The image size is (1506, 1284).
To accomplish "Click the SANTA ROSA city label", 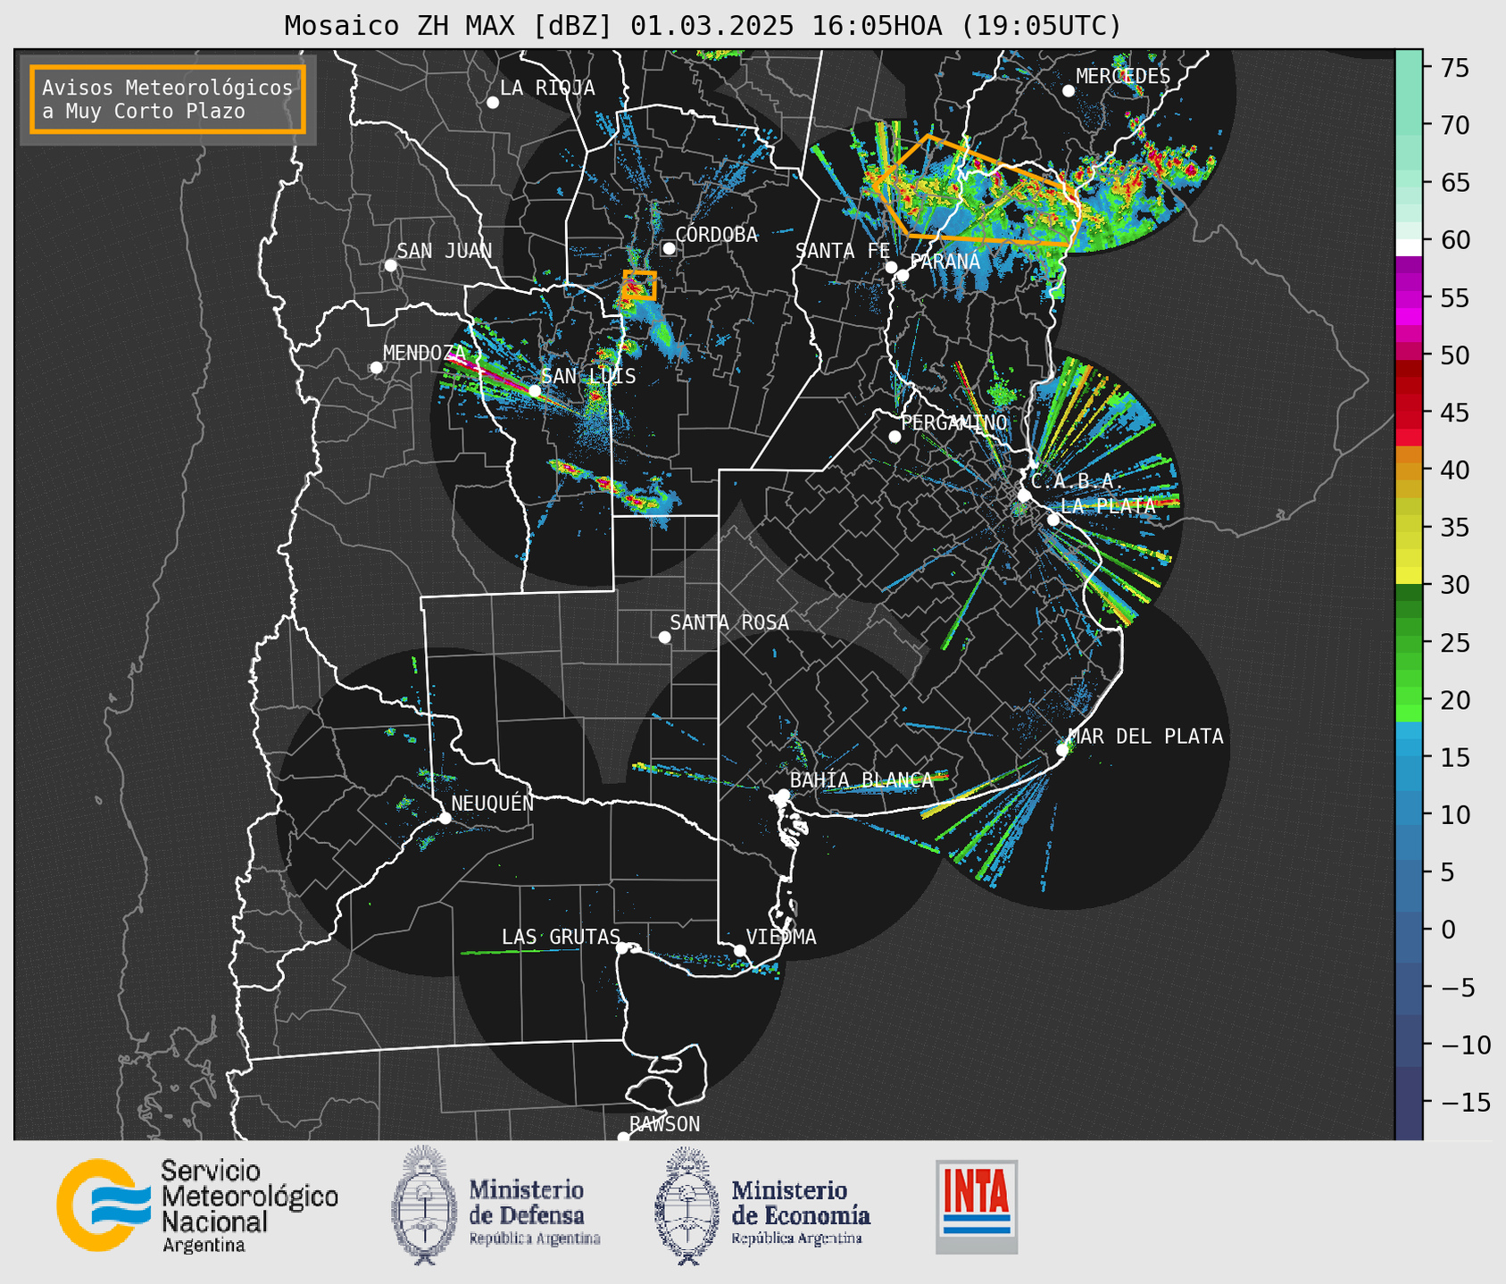I will 729,622.
